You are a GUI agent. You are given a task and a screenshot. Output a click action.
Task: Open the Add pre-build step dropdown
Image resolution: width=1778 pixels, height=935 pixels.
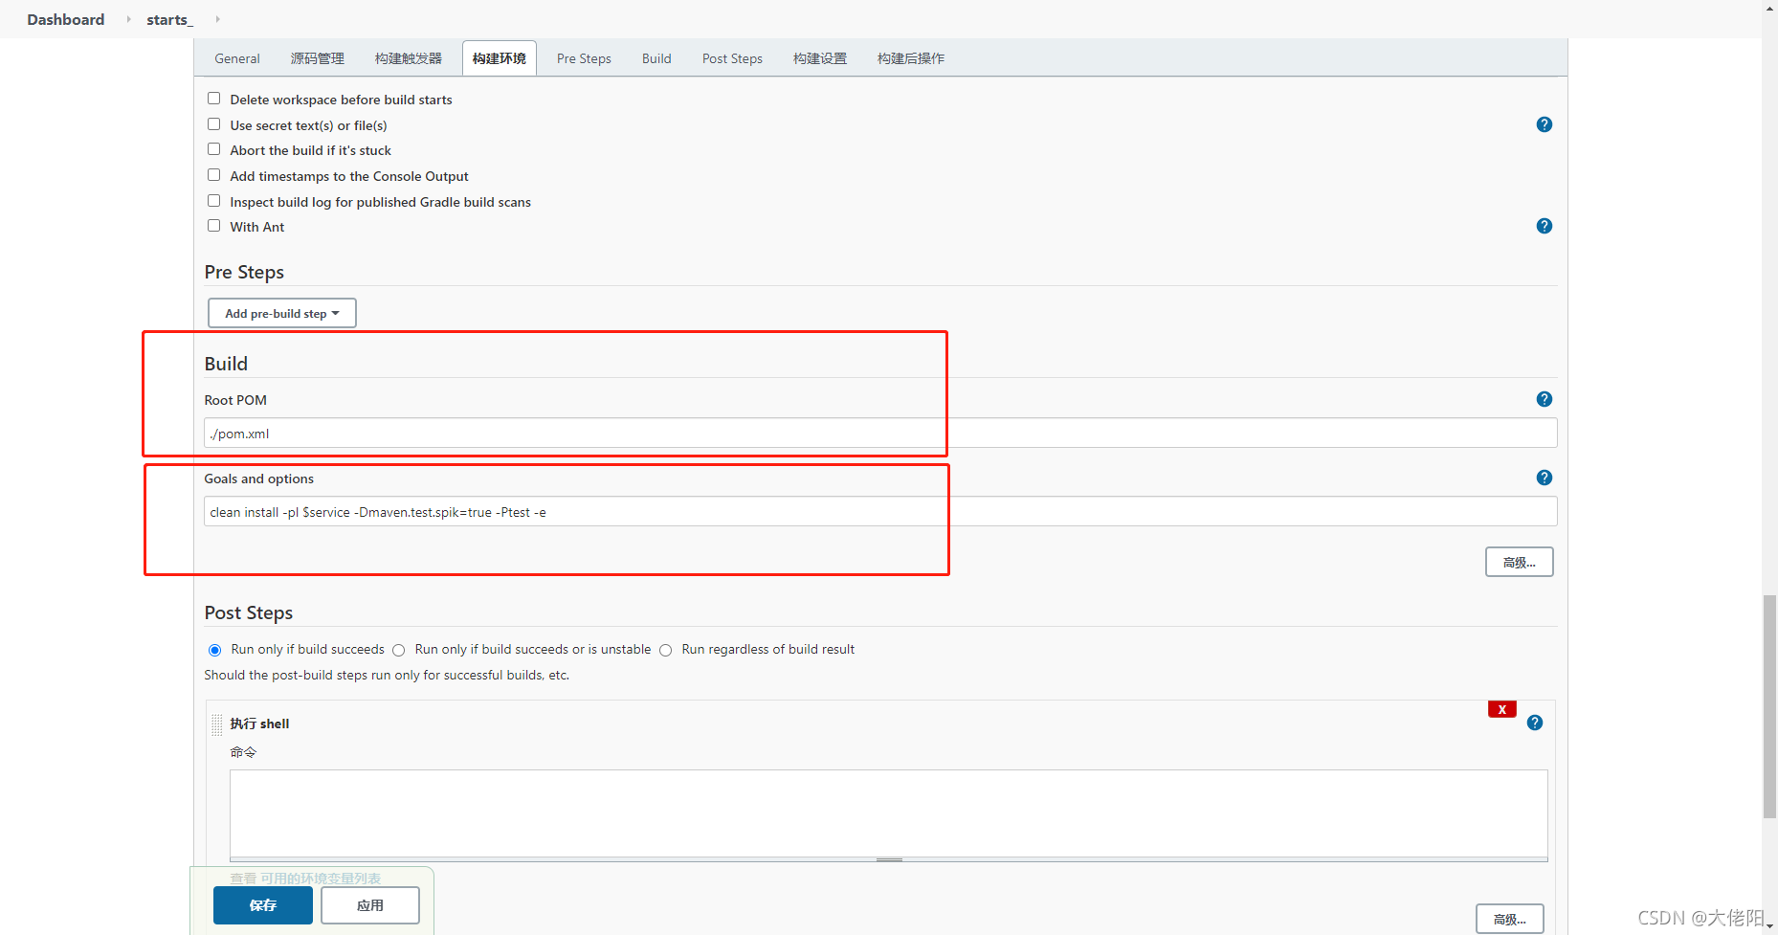coord(282,313)
